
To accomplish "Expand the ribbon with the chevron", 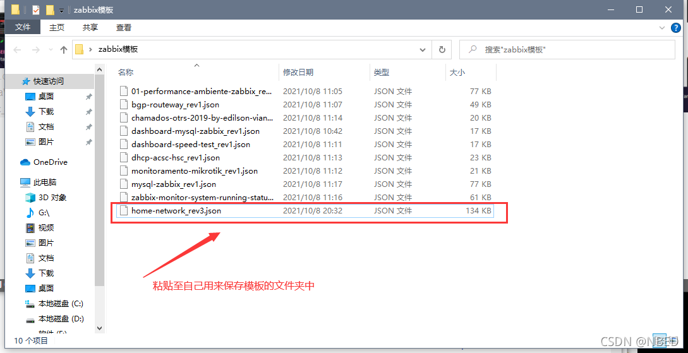I will pyautogui.click(x=662, y=28).
